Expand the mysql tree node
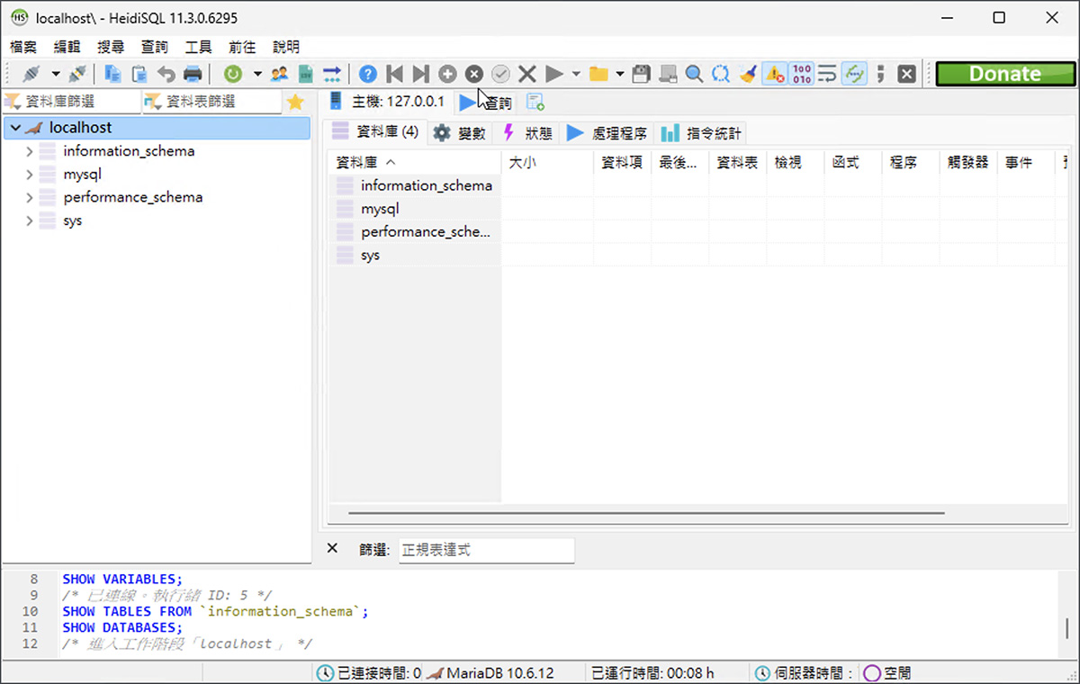 [30, 175]
